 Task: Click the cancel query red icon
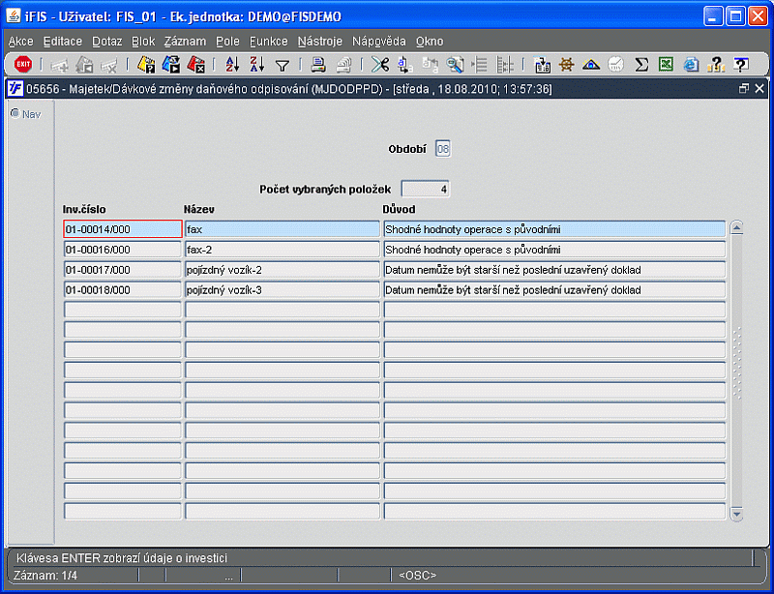tap(195, 64)
